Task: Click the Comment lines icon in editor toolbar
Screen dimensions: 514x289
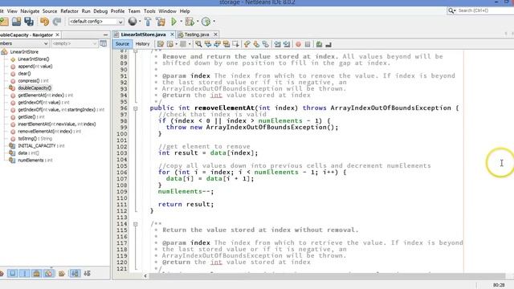Action: coord(319,44)
